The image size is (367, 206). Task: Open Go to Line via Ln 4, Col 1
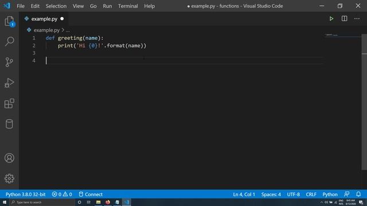pos(244,195)
